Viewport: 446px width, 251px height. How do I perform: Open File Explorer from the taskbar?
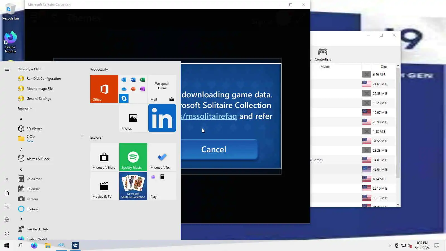(48, 245)
